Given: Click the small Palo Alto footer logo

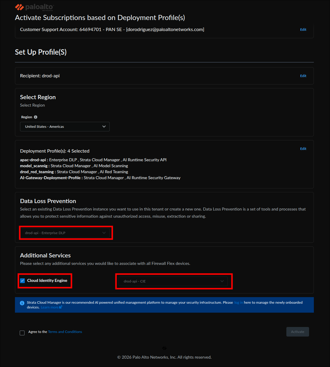Looking at the screenshot, I should click(164, 348).
